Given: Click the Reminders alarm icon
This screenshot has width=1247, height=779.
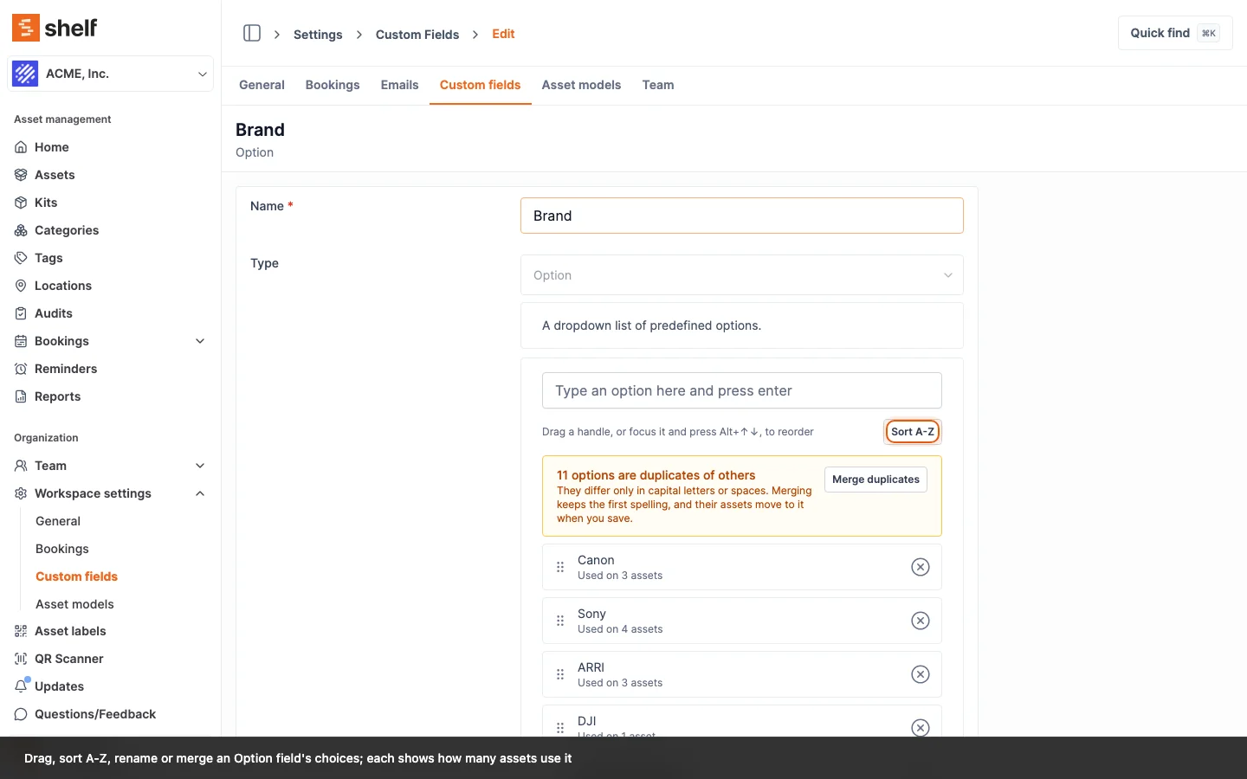Looking at the screenshot, I should tap(21, 369).
